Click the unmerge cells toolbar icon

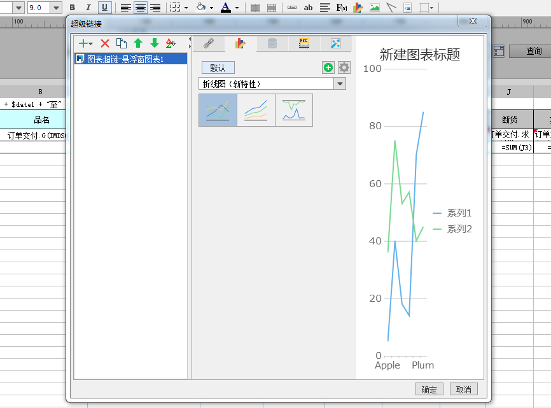pos(272,8)
